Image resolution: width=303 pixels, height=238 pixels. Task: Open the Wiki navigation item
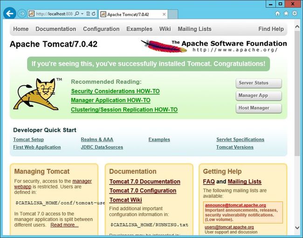tap(165, 29)
